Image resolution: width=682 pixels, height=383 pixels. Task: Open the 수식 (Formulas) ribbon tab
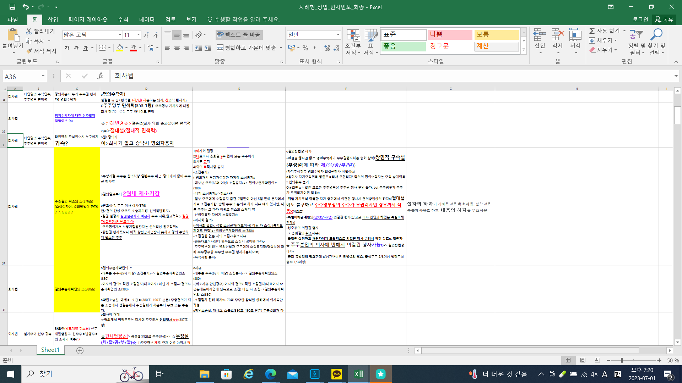tap(123, 20)
